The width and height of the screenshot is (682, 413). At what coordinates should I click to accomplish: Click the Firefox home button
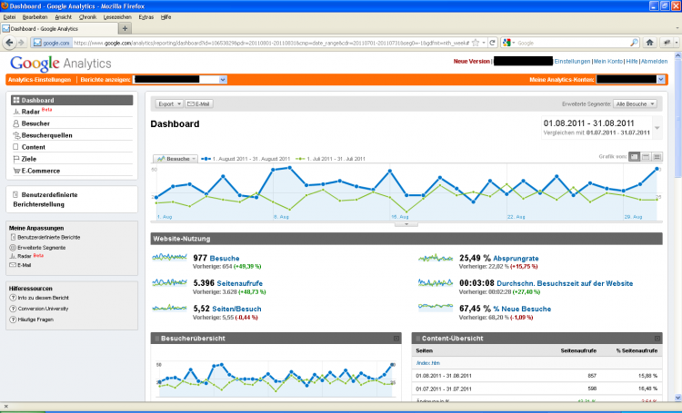tap(650, 42)
